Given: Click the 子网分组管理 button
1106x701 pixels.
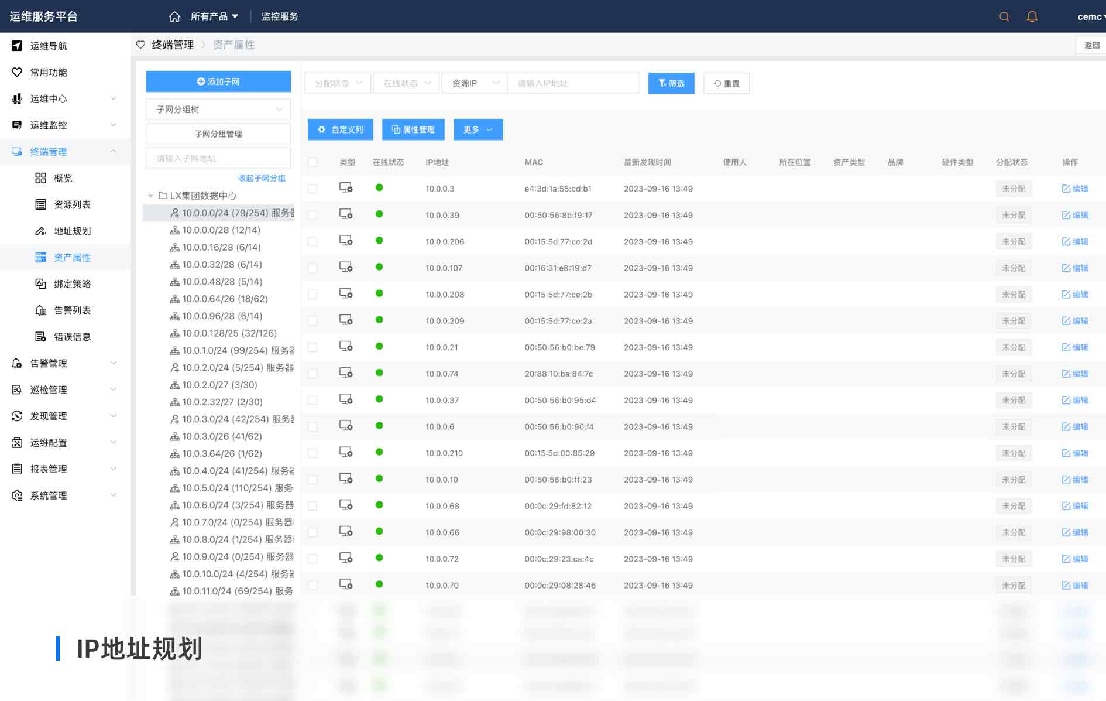Looking at the screenshot, I should pos(218,134).
